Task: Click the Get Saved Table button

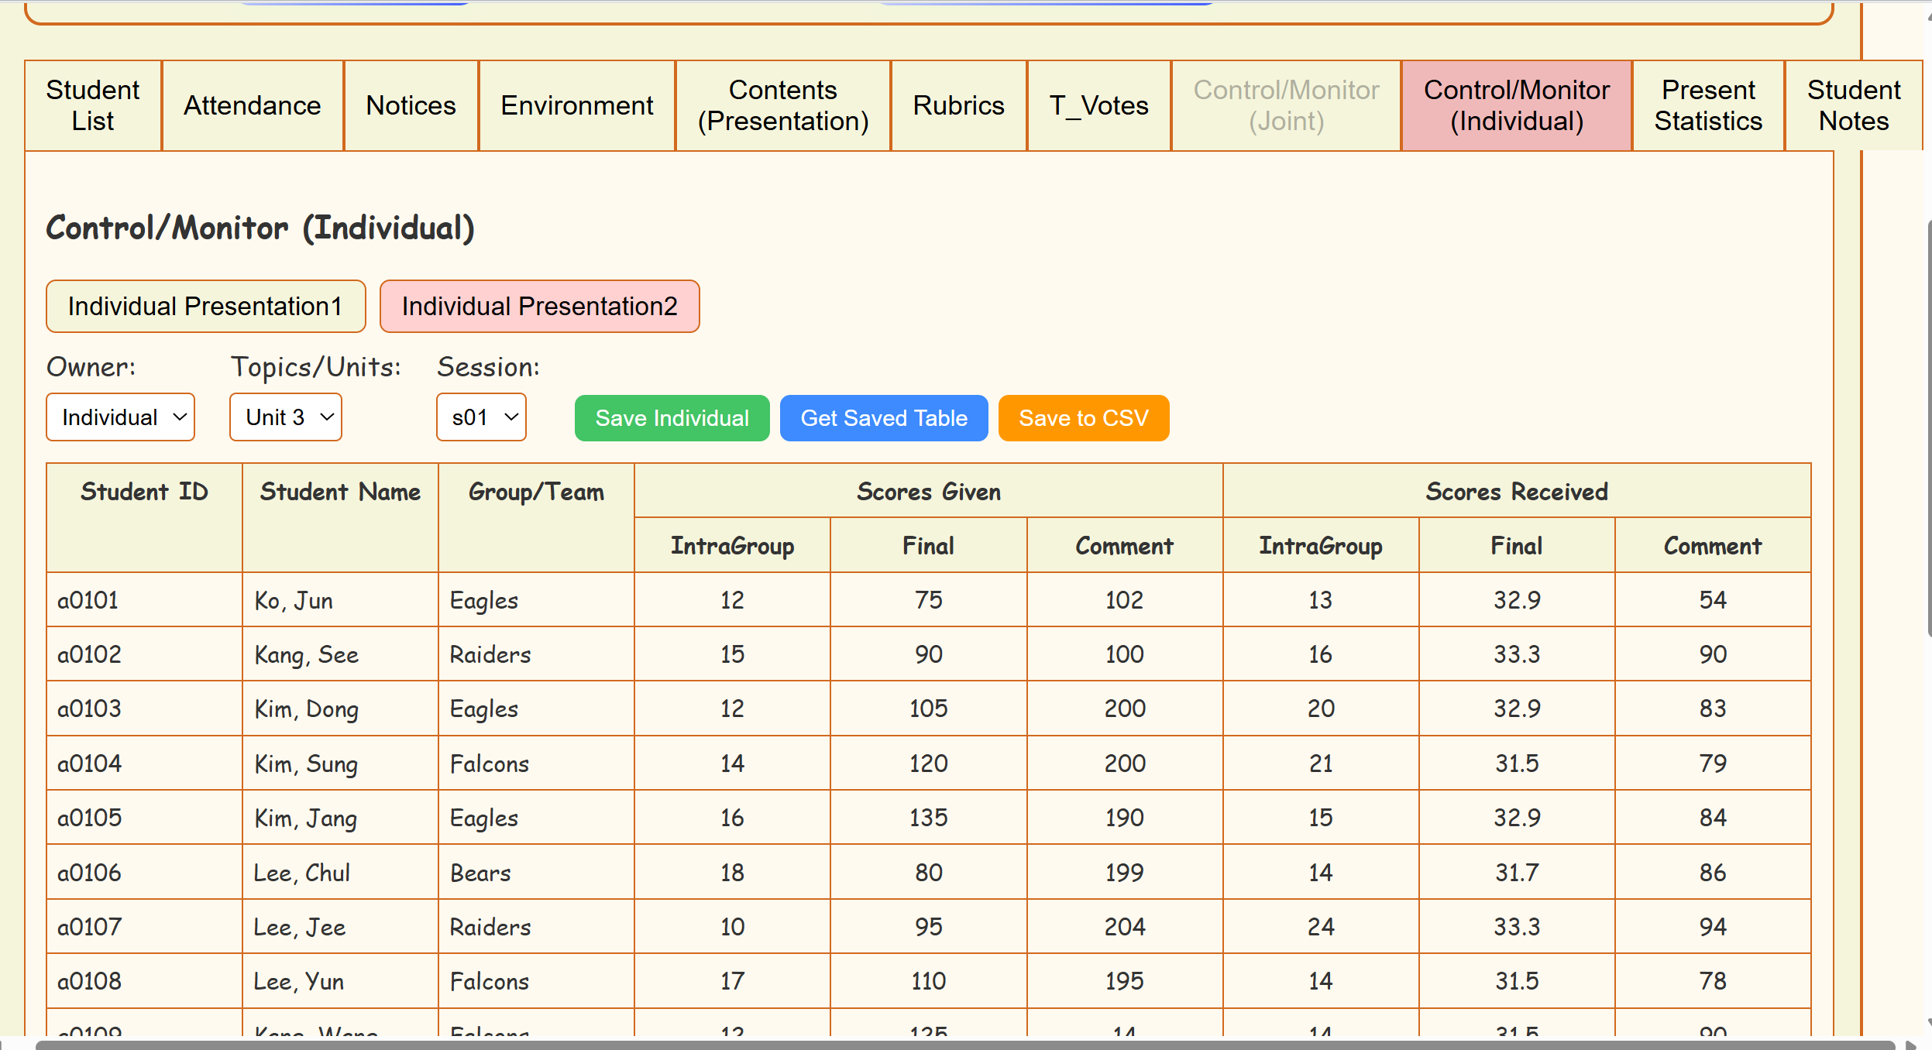Action: 883,418
